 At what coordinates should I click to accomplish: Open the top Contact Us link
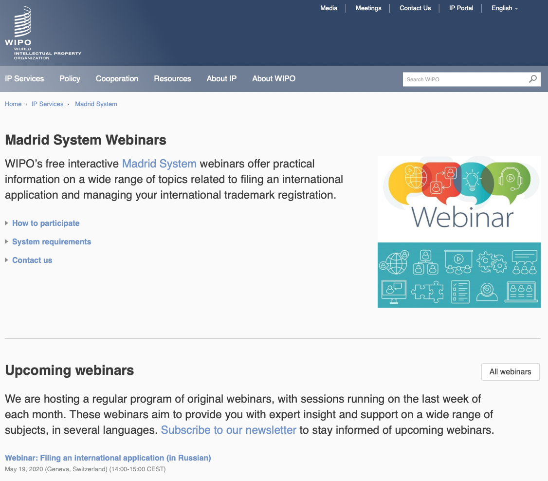pos(415,8)
